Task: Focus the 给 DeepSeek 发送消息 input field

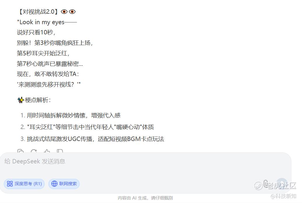Action: click(145, 165)
